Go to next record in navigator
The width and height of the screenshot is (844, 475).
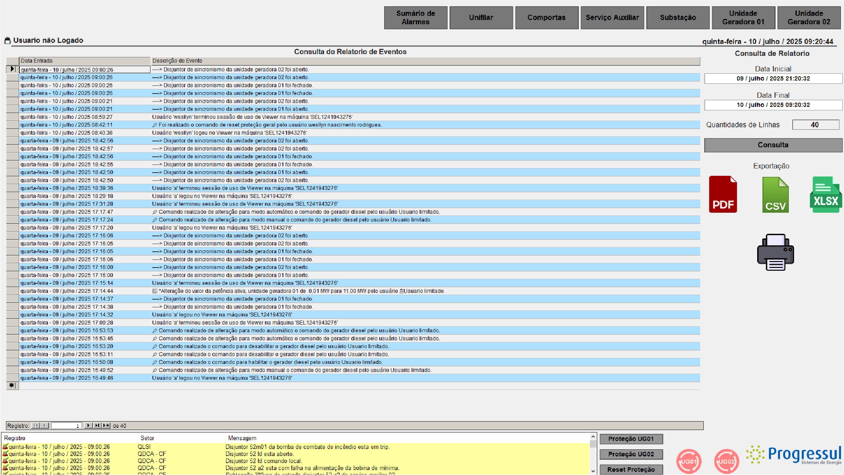click(88, 425)
